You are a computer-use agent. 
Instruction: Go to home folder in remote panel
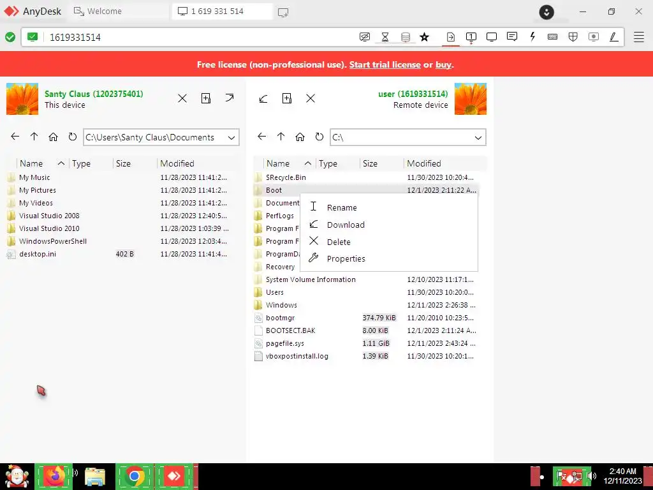300,137
